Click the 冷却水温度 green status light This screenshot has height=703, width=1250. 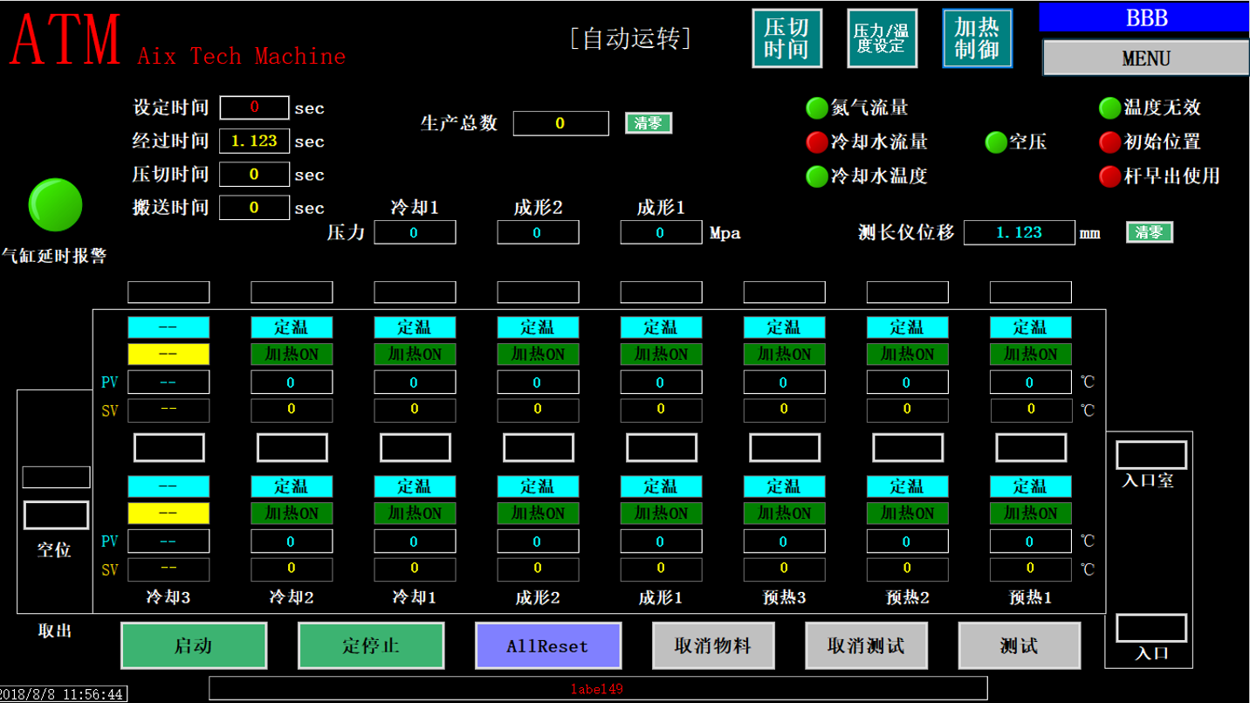pyautogui.click(x=816, y=176)
